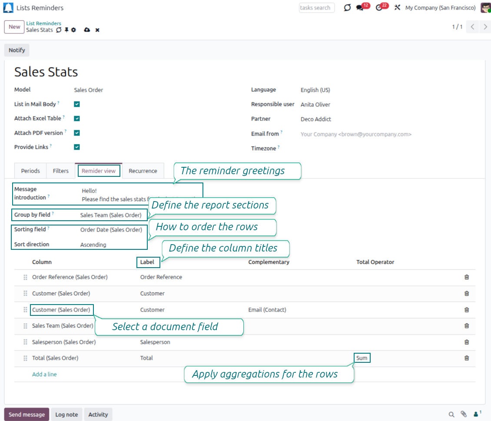Switch to the Filters tab
The image size is (491, 421).
click(61, 171)
